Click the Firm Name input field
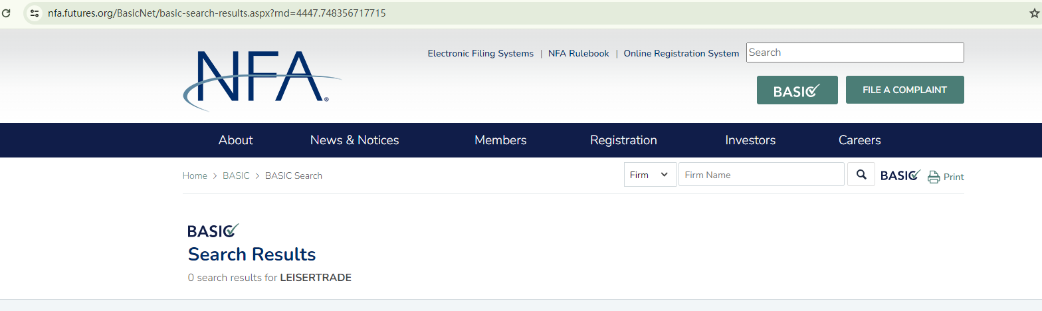The width and height of the screenshot is (1042, 311). tap(761, 175)
